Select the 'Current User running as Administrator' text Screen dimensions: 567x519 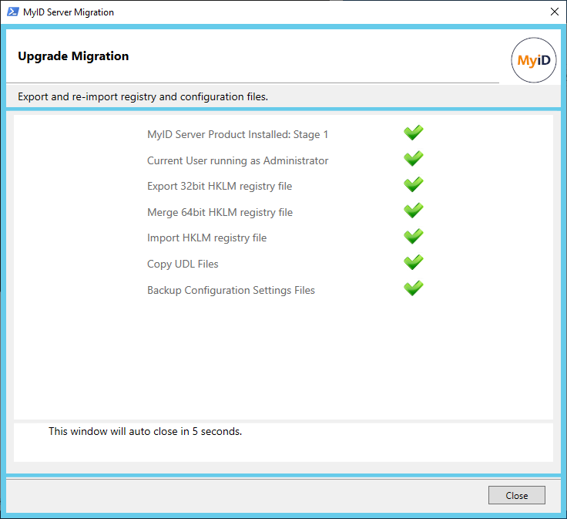(237, 160)
